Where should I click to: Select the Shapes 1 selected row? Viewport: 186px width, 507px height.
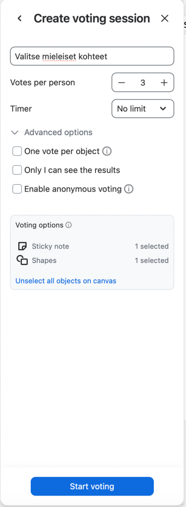93,260
